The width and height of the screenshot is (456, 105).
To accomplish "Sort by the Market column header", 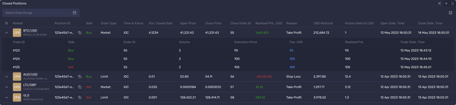I will [18, 23].
